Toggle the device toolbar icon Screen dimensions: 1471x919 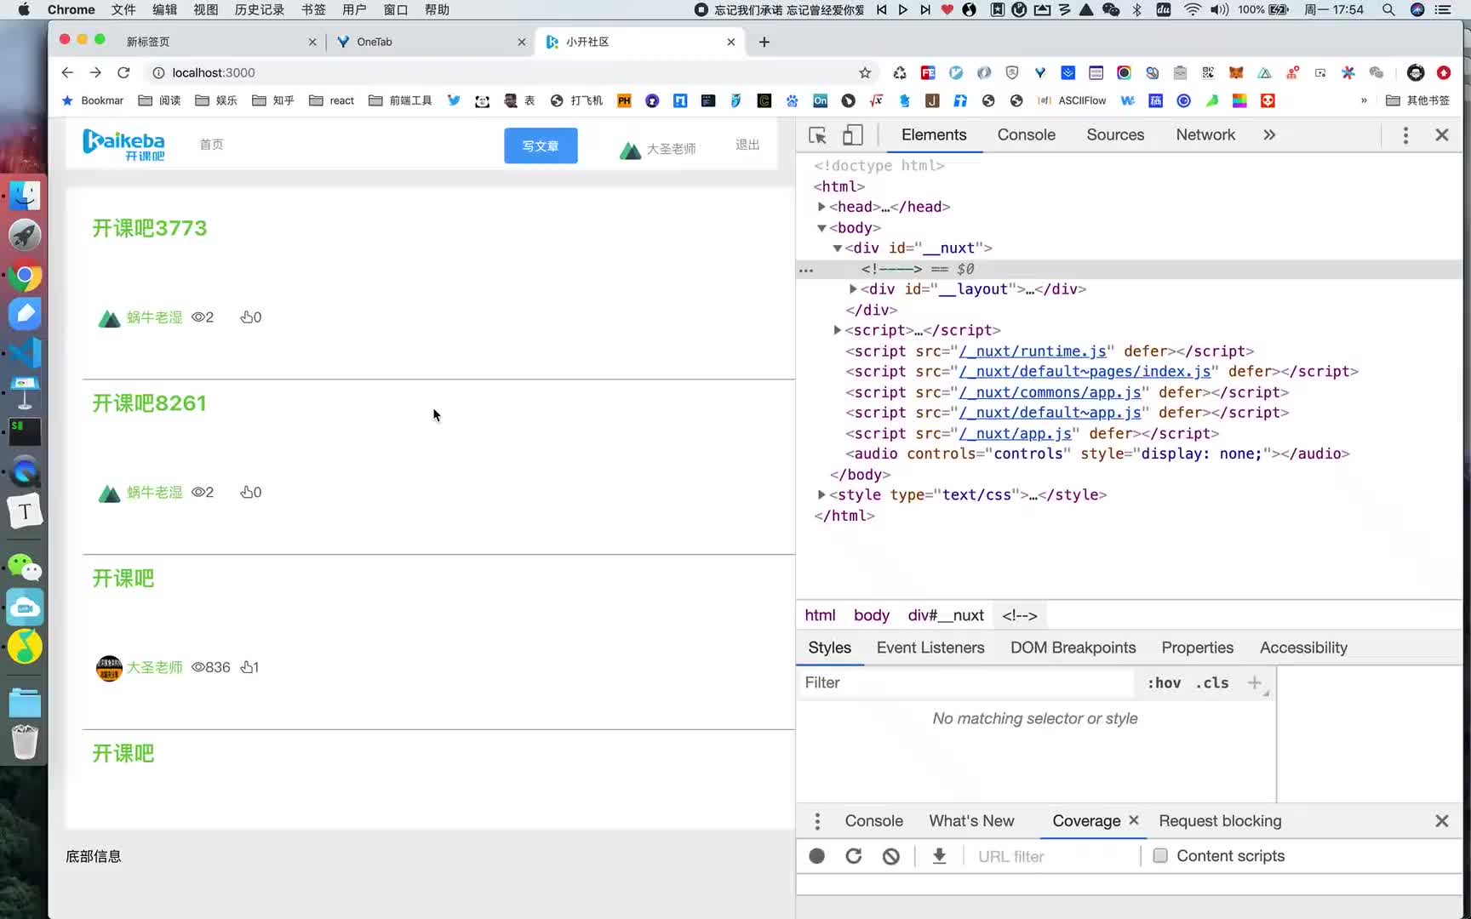pyautogui.click(x=852, y=135)
